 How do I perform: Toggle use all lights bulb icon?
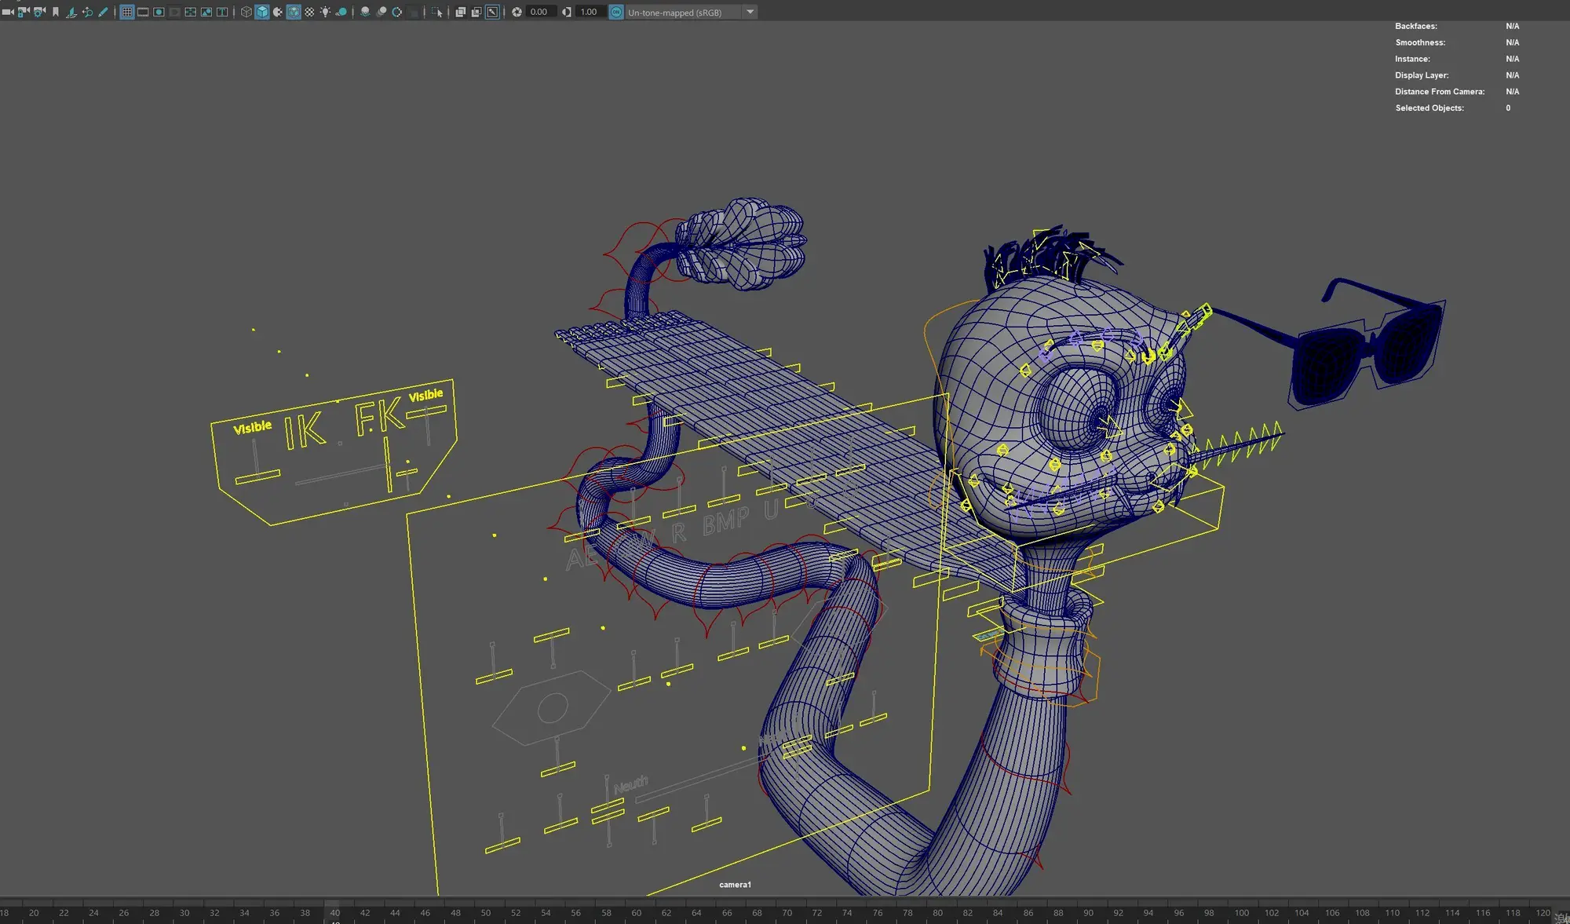tap(325, 12)
